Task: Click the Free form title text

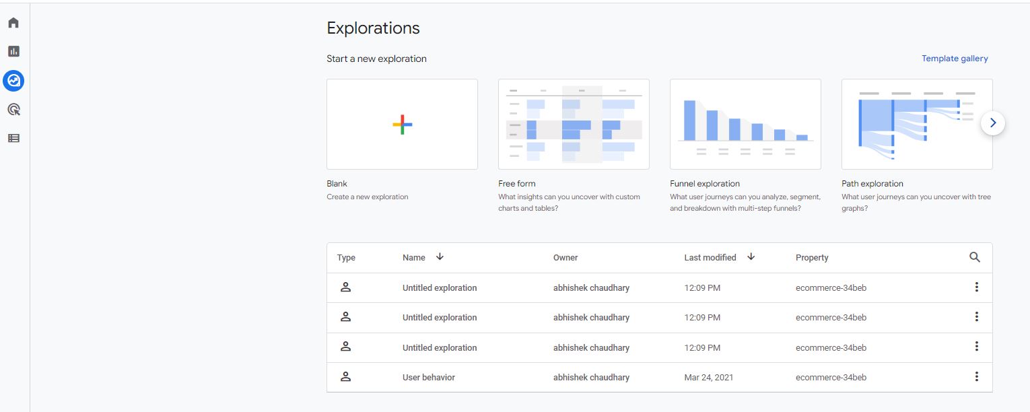Action: click(517, 184)
